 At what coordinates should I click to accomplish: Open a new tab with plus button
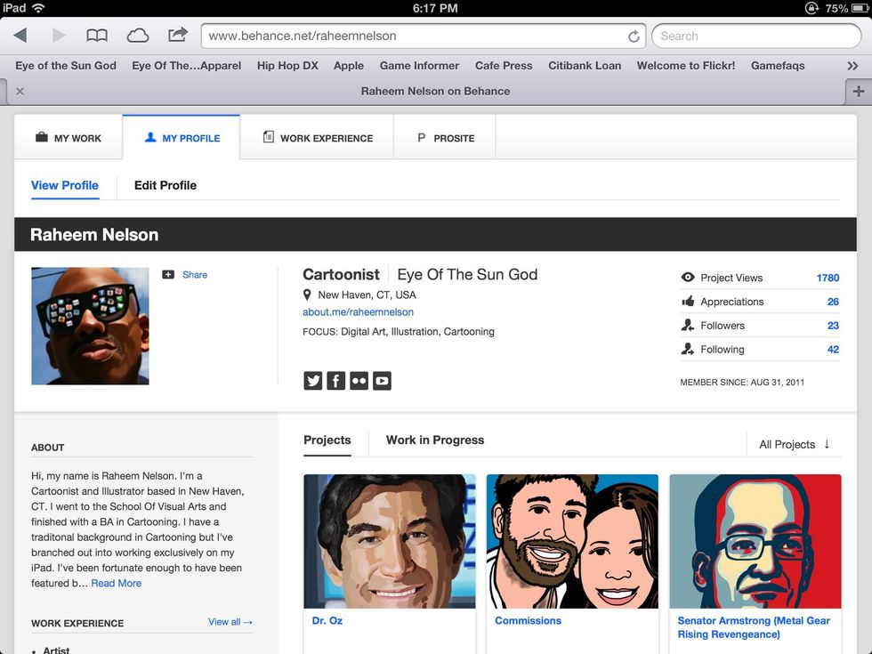(858, 91)
